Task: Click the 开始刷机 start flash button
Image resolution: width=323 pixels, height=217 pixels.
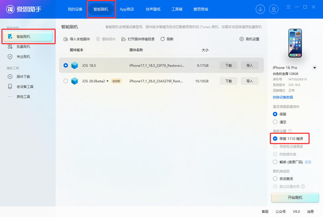Action: (295, 198)
